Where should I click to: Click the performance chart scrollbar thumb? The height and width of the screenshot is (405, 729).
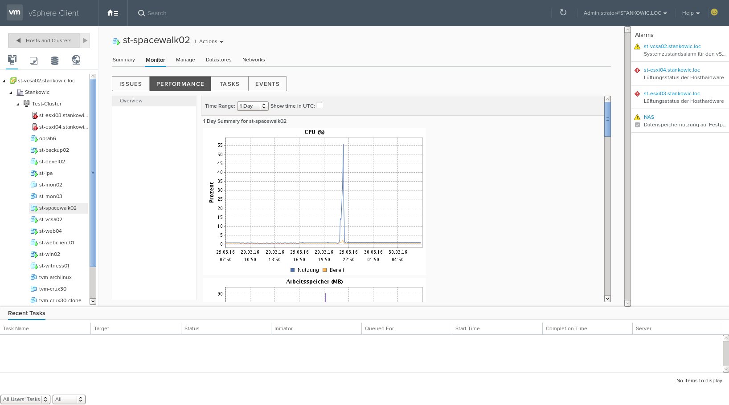pos(607,119)
